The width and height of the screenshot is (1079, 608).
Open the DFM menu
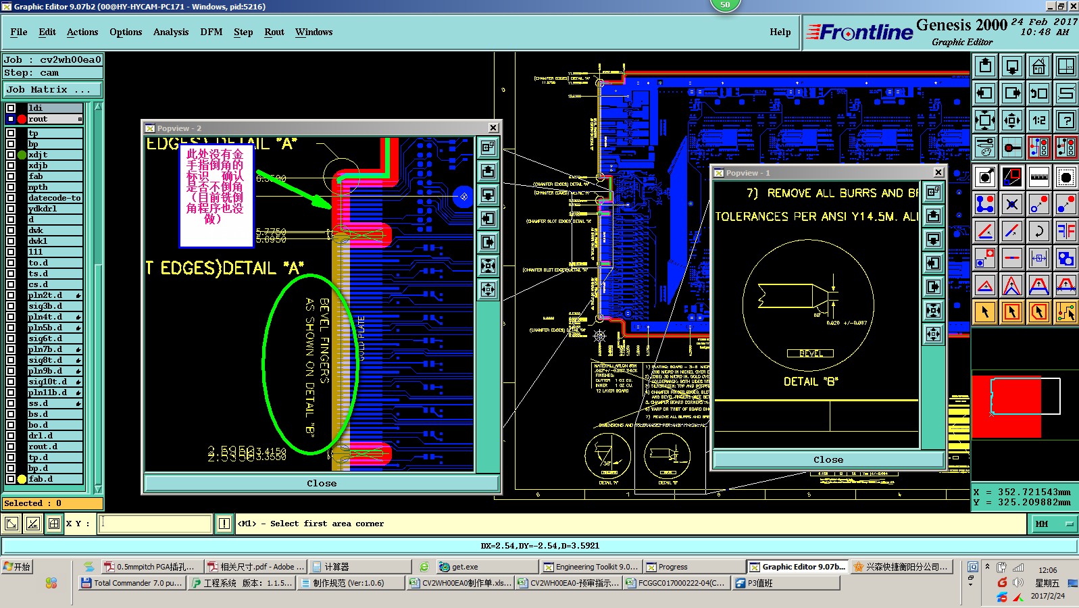point(211,32)
